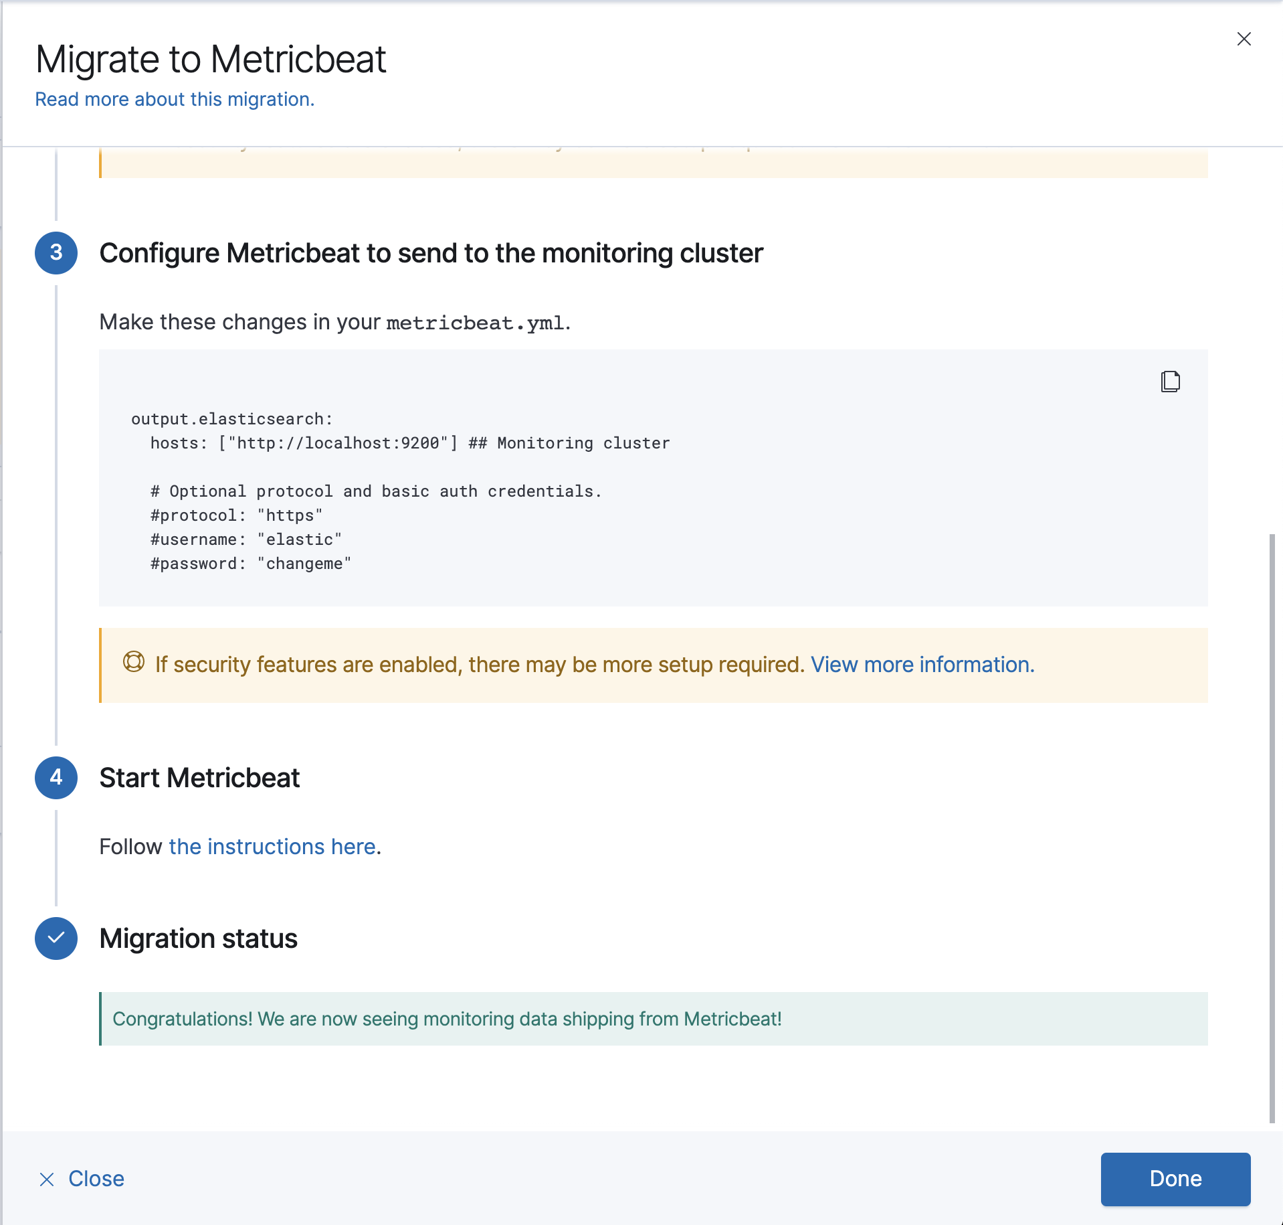Screen dimensions: 1283x1225
Task: Click the 'output.elasticsearch:' code line
Action: point(232,419)
